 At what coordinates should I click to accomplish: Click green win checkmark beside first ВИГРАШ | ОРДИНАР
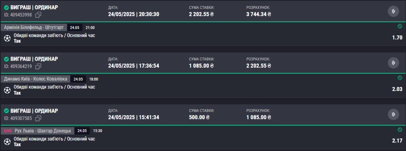pos(7,7)
